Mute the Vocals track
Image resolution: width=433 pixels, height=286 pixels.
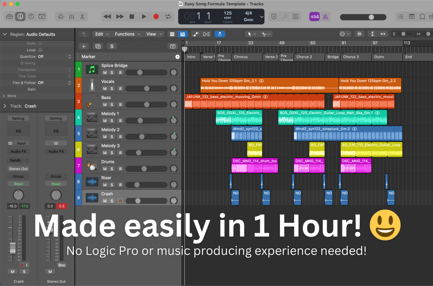105,89
